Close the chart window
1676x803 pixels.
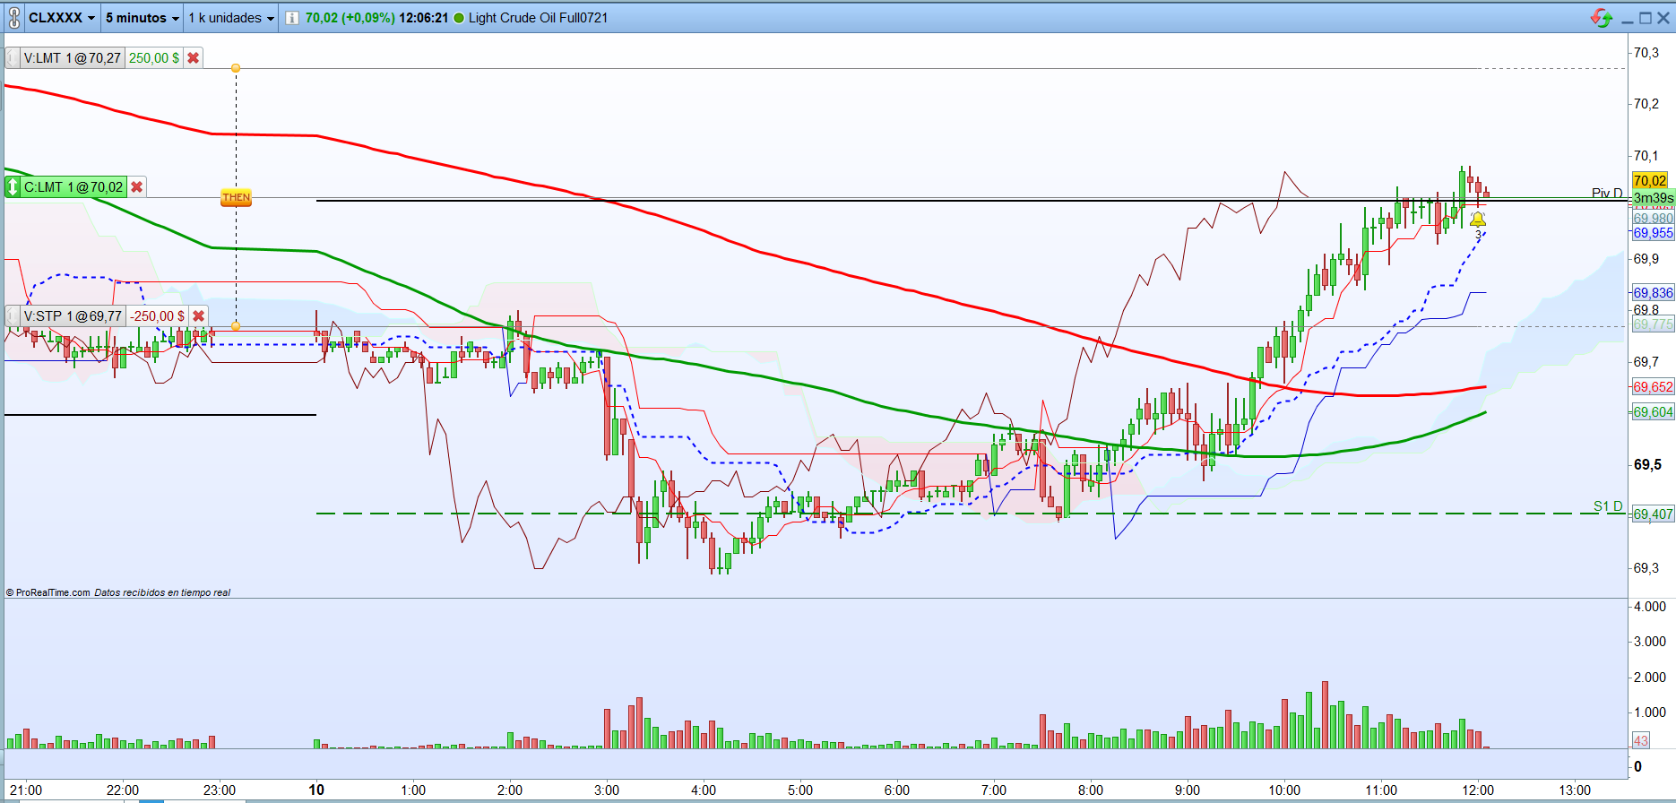(1663, 18)
